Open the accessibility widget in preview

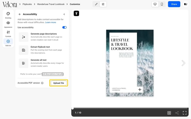[x=76, y=13]
